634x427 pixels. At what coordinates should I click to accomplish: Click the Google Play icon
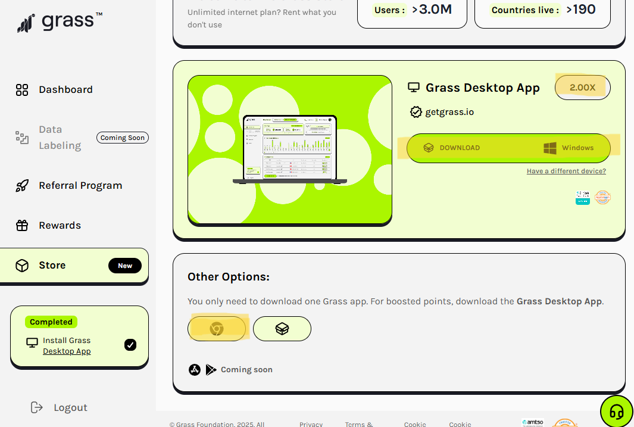point(211,370)
